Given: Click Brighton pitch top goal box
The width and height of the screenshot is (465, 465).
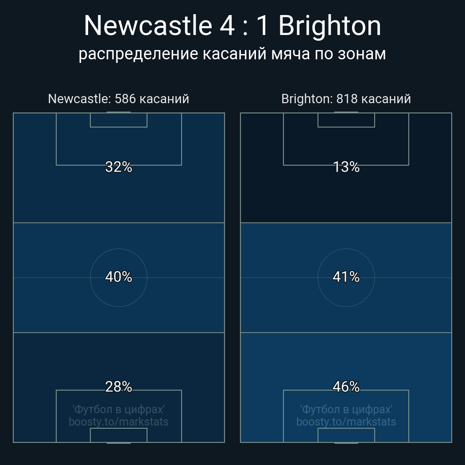Looking at the screenshot, I should (346, 120).
